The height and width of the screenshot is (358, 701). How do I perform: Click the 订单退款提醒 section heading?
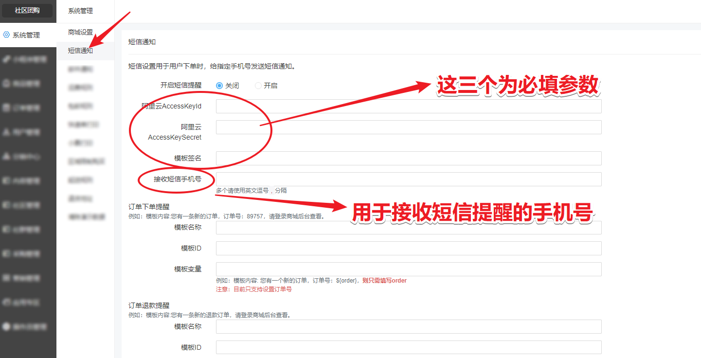(149, 306)
